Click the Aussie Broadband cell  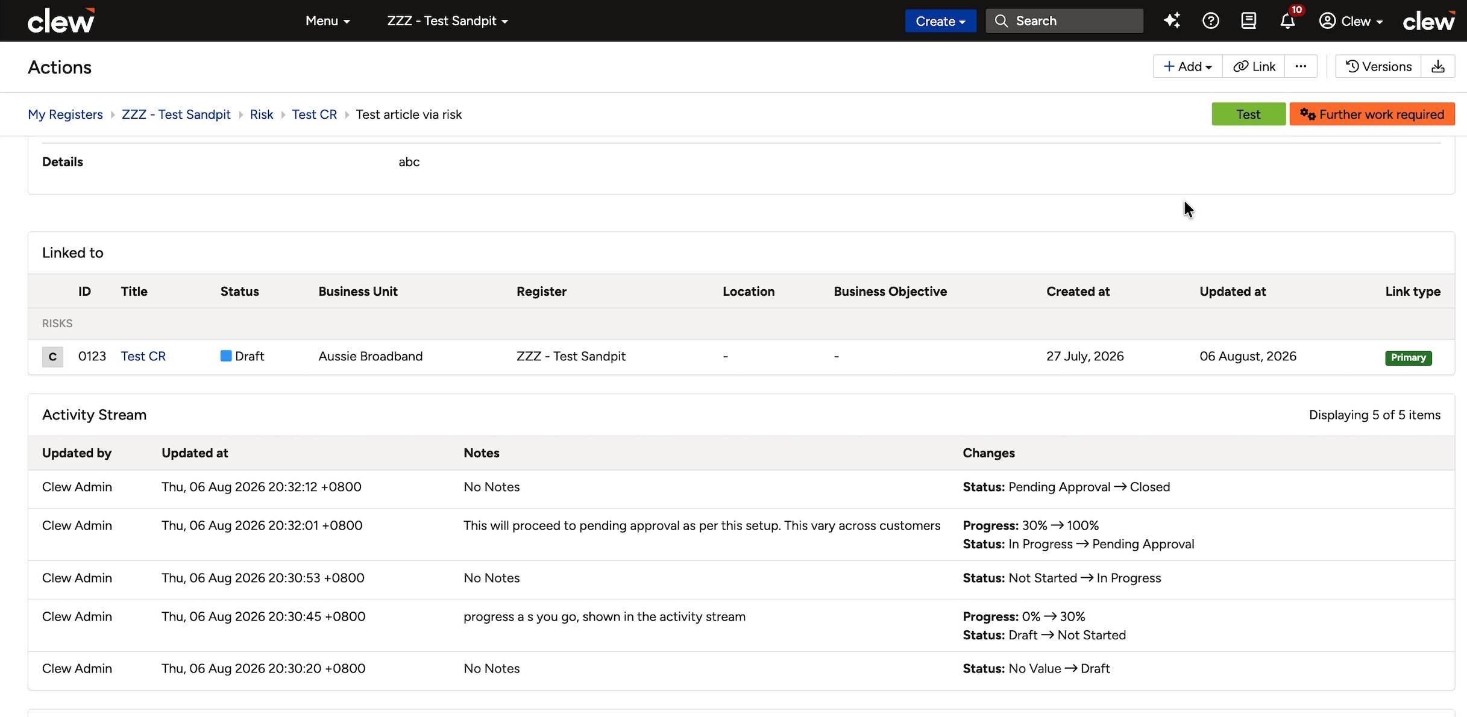(371, 356)
